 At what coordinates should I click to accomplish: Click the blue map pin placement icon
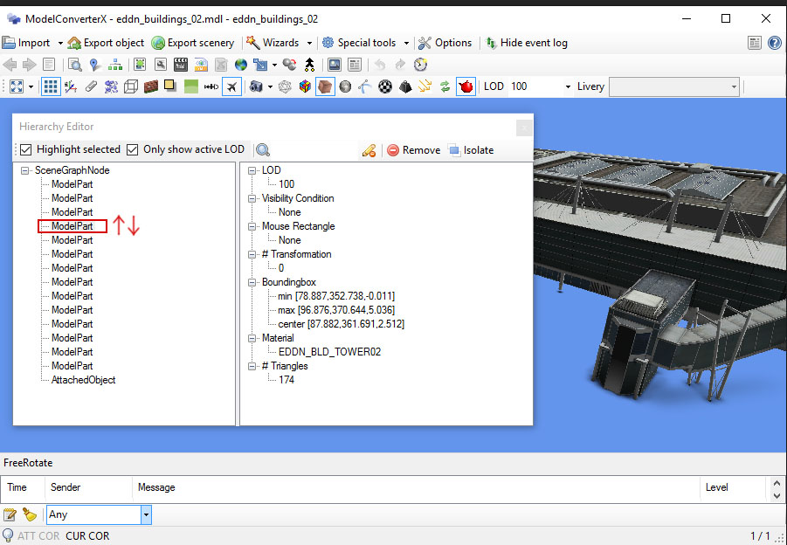tap(93, 65)
